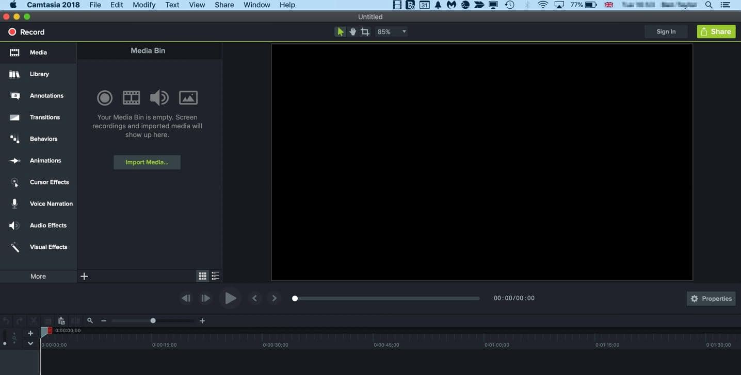Screen dimensions: 741x375
Task: Jump to previous clip with left chevron
Action: [x=254, y=298]
